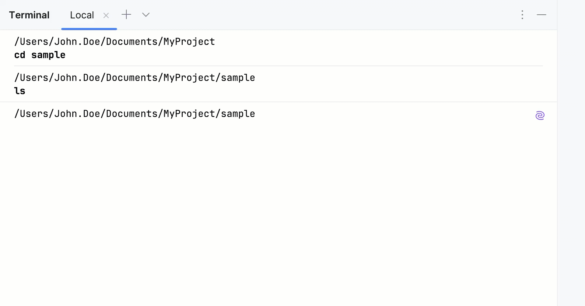Select the cd sample command text

pyautogui.click(x=40, y=55)
